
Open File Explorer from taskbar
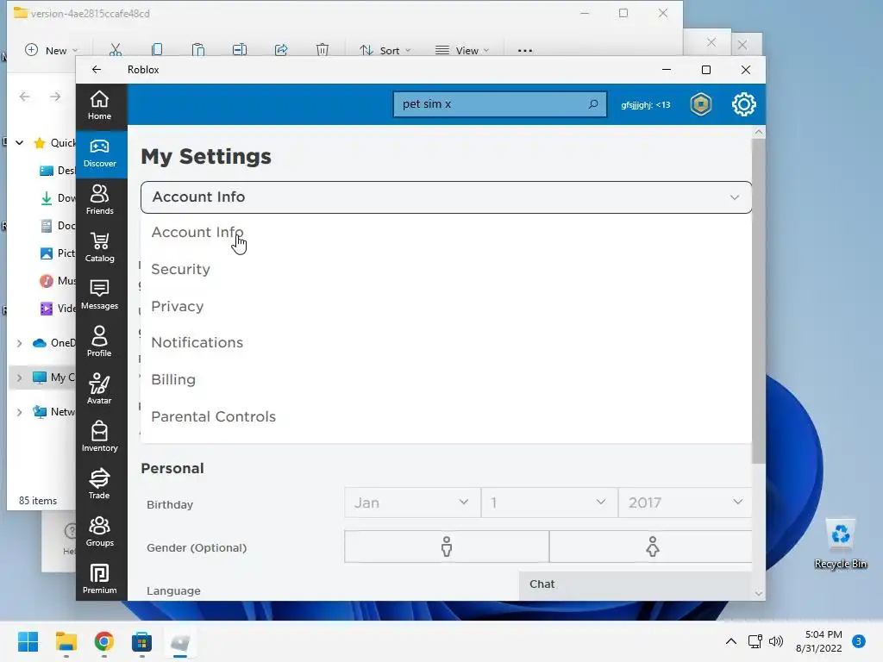point(66,641)
